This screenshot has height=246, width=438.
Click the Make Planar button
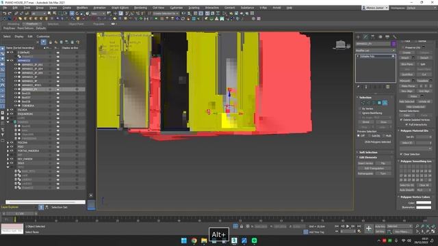click(409, 86)
